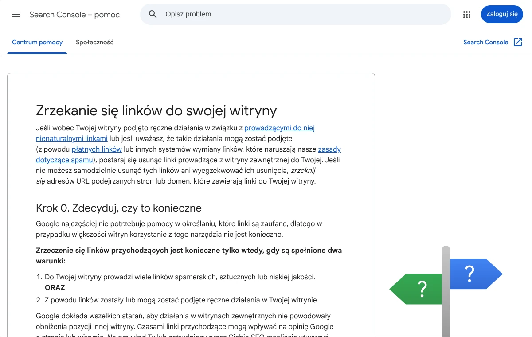
Task: Click list item 'Z powodu linków zostały lub mogą'
Action: tap(182, 300)
